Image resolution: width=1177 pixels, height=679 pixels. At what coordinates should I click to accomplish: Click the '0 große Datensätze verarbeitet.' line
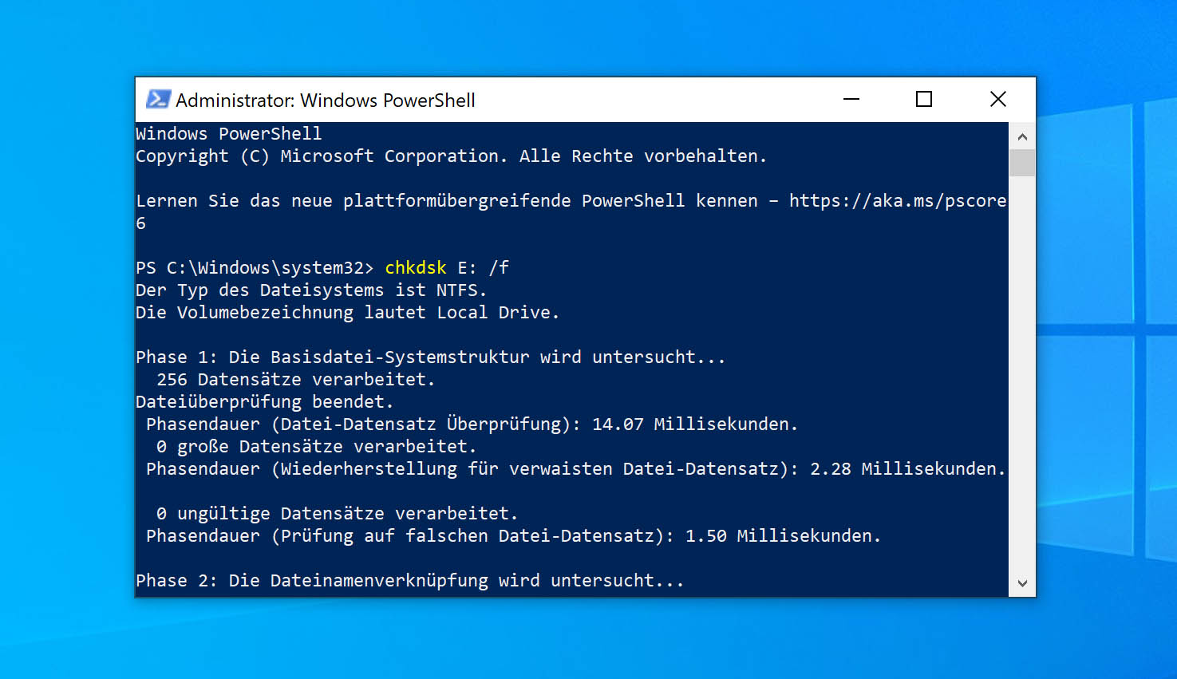(317, 447)
